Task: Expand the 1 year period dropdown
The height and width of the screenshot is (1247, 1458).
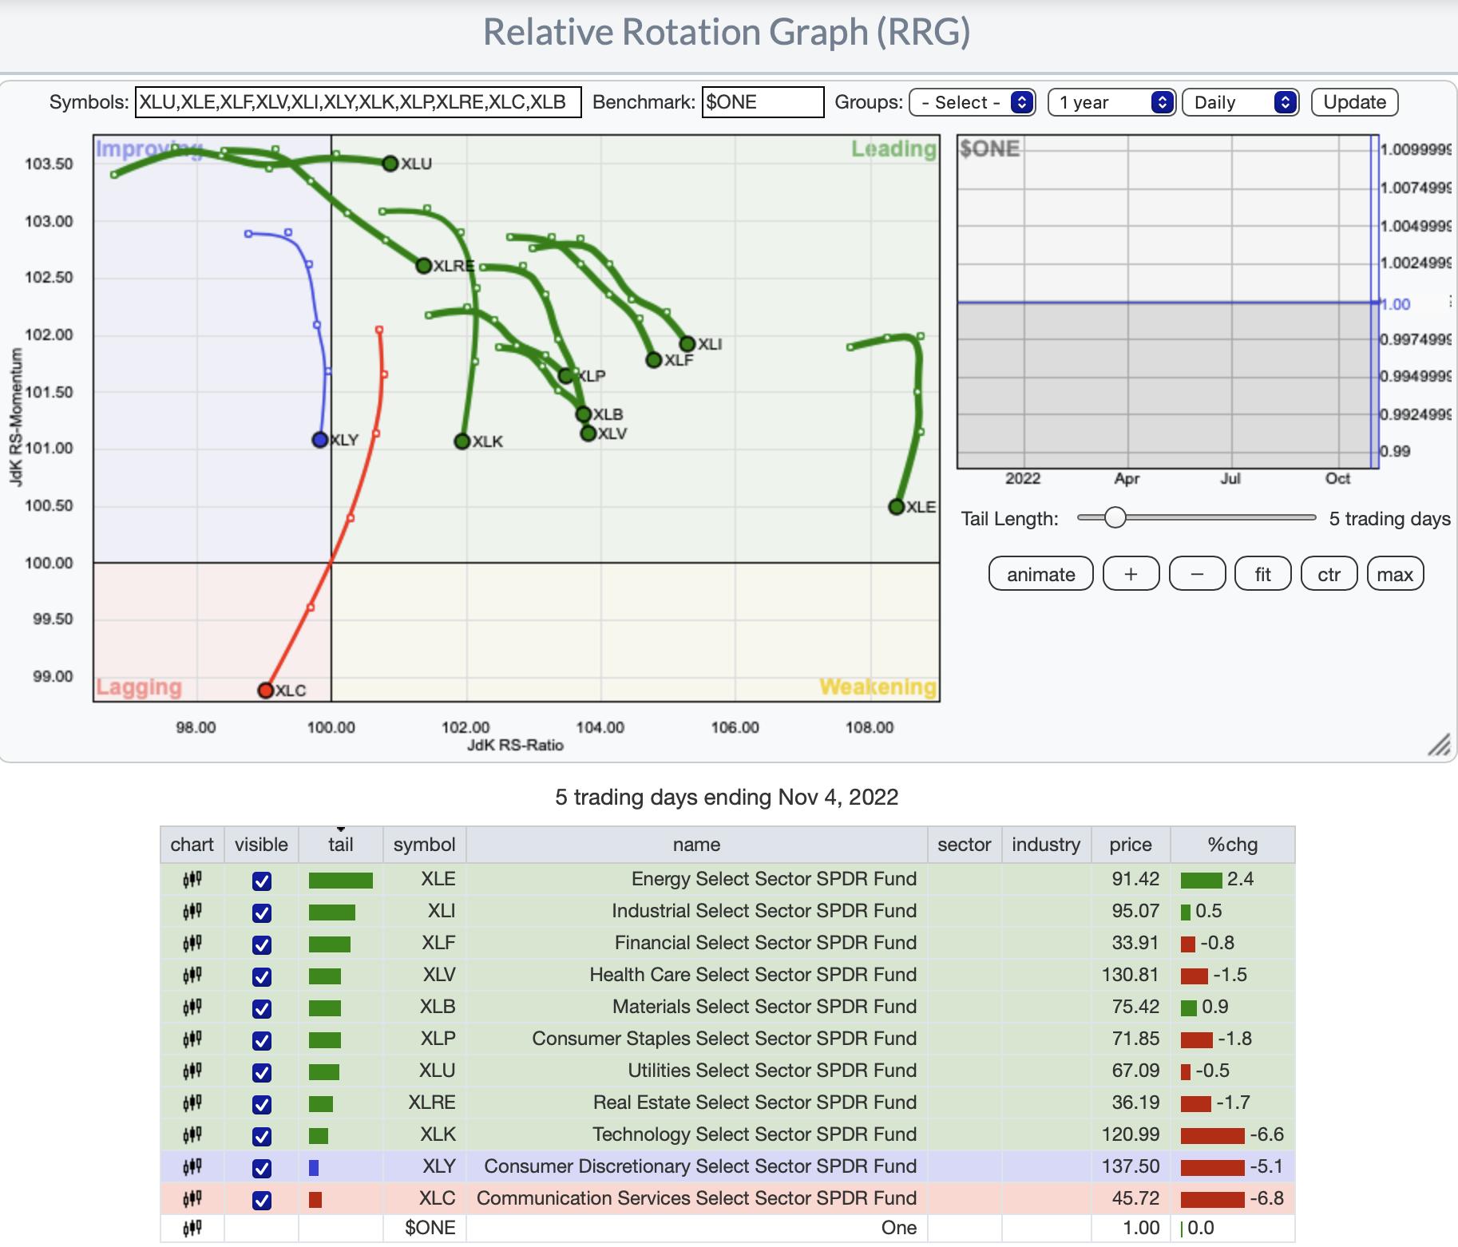Action: pyautogui.click(x=1111, y=102)
